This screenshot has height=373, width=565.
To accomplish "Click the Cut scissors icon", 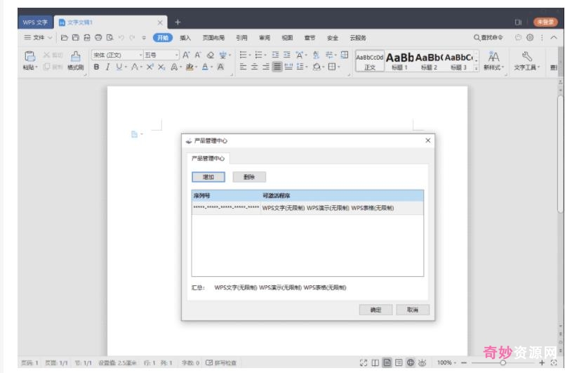I will tap(46, 55).
